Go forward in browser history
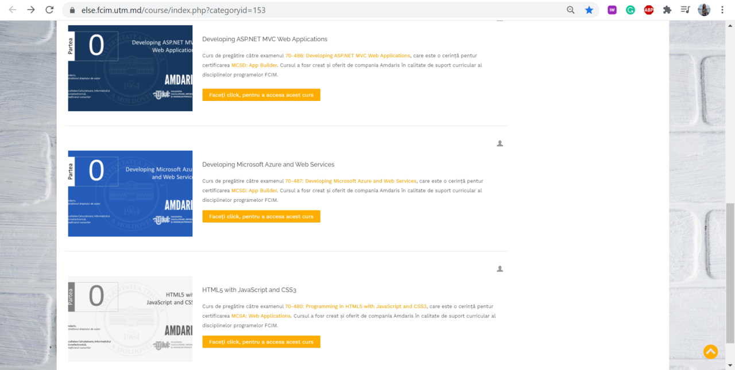The height and width of the screenshot is (370, 735). (31, 10)
